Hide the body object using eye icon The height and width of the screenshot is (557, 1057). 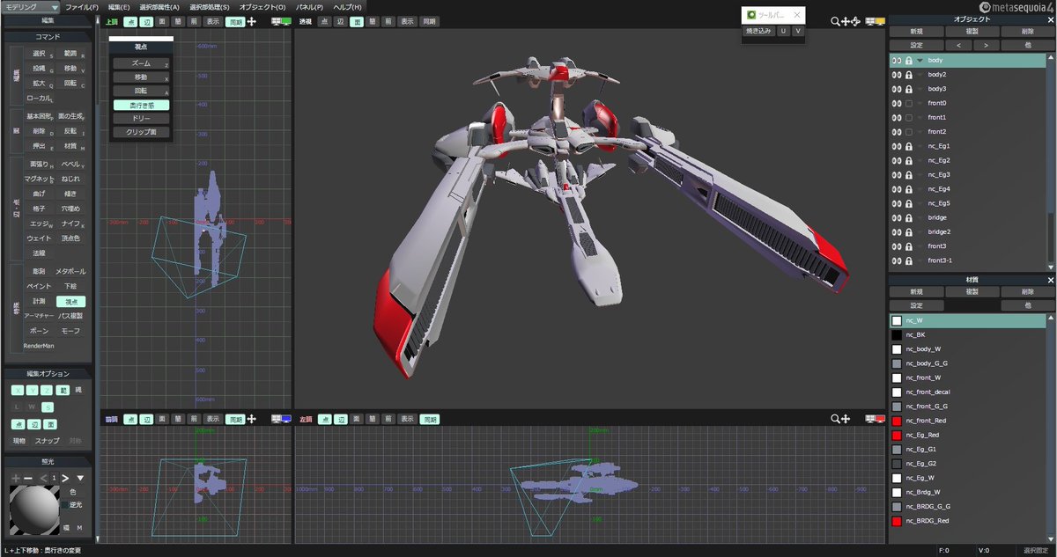coord(896,61)
